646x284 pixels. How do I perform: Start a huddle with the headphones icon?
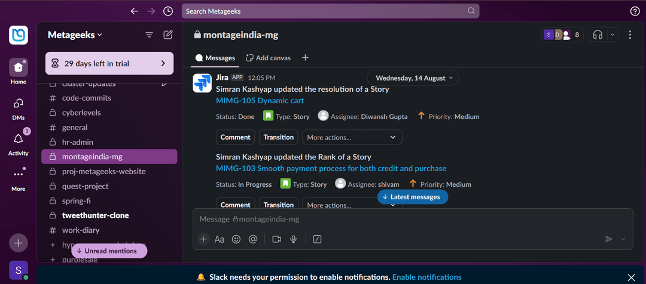click(x=597, y=35)
